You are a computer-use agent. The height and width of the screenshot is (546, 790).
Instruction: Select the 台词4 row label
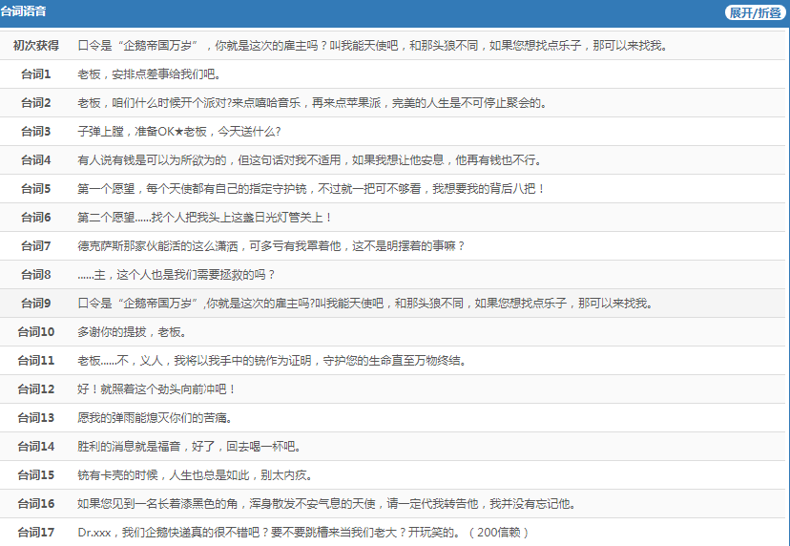(35, 160)
